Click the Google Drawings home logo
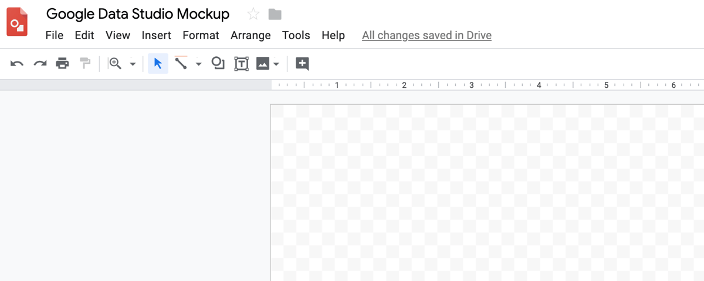This screenshot has height=281, width=704. pyautogui.click(x=17, y=22)
